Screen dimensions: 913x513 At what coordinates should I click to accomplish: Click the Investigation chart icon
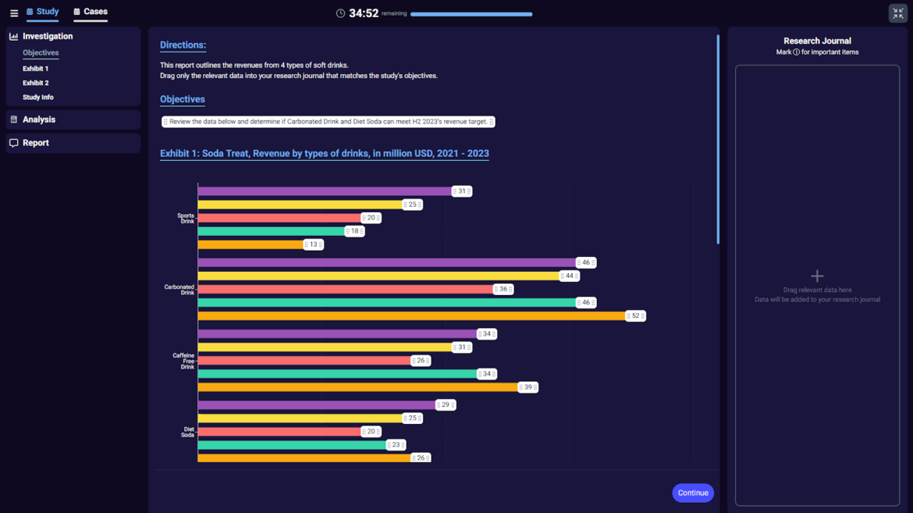click(x=13, y=37)
